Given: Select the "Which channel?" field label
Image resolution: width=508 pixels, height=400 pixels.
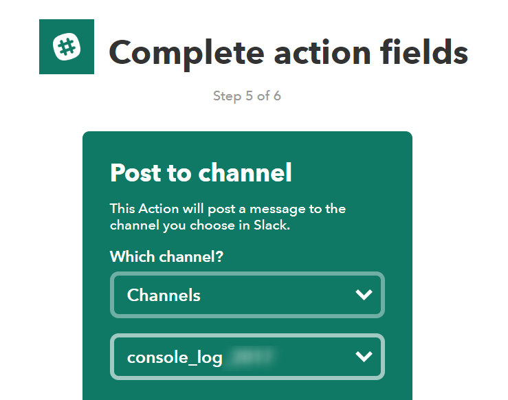Looking at the screenshot, I should [x=167, y=257].
